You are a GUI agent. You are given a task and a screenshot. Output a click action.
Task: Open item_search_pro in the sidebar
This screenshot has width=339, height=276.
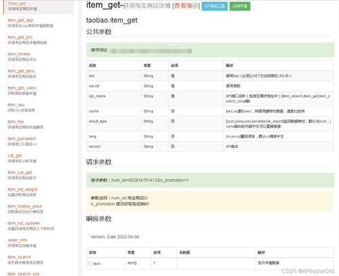[23, 274]
